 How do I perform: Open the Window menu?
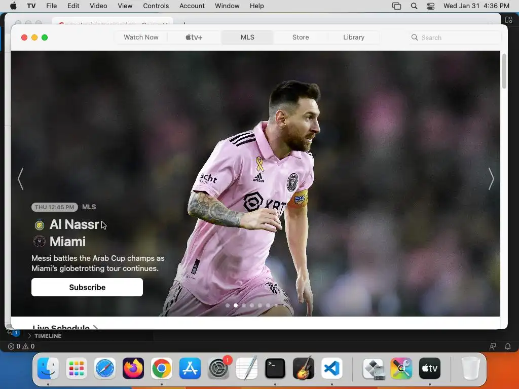(x=227, y=6)
